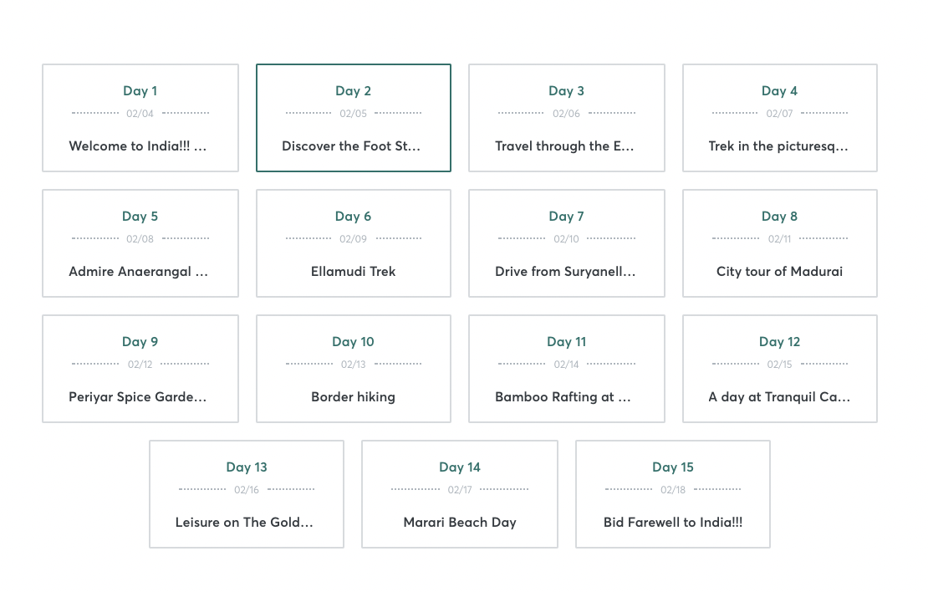Click the 02/17 date label
This screenshot has height=592, width=928.
(459, 490)
